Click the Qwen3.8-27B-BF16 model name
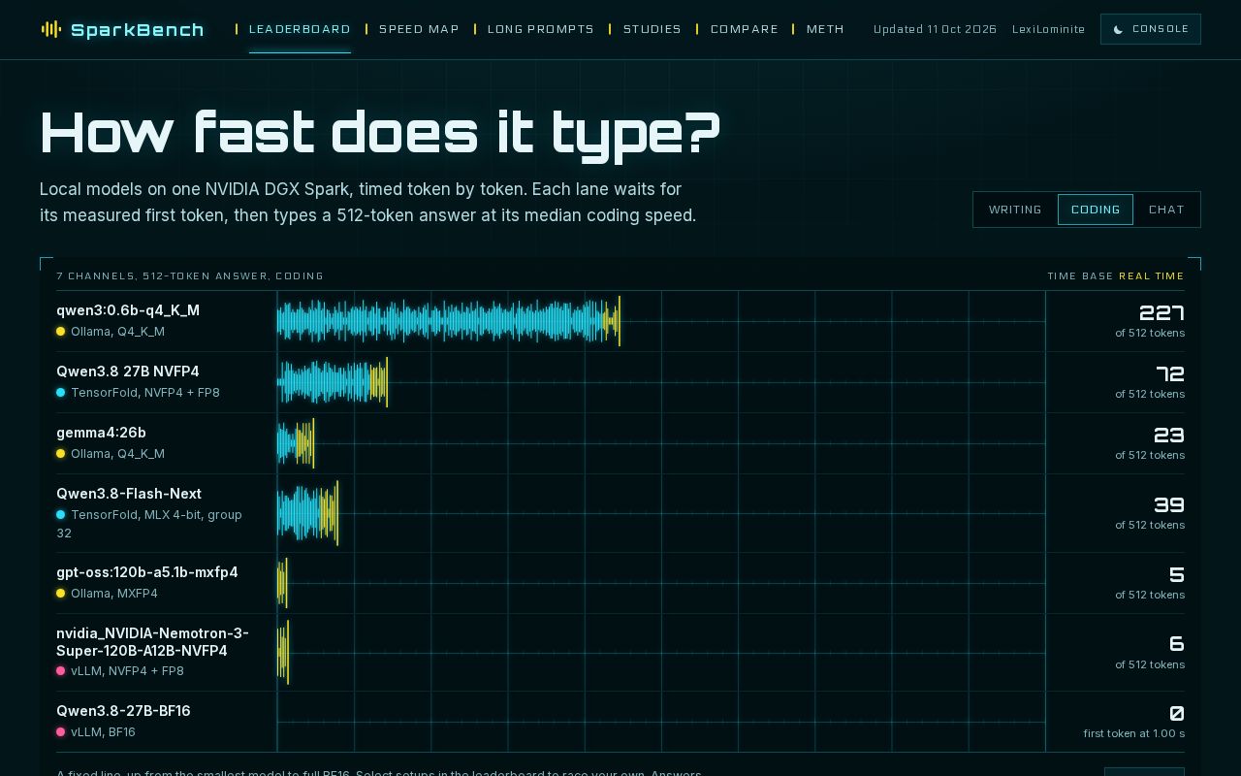Screen dimensions: 1241x776 [x=123, y=711]
